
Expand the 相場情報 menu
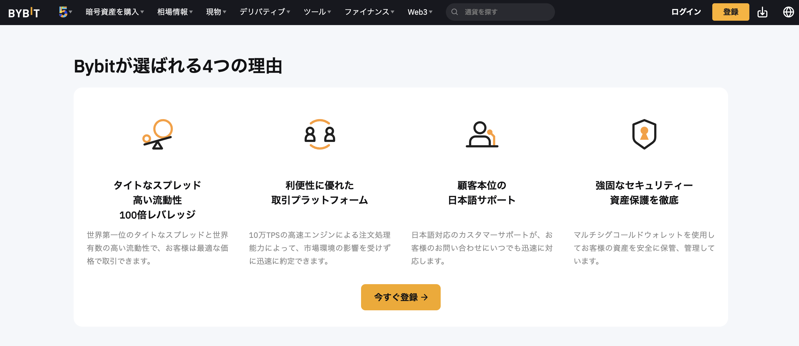point(175,12)
